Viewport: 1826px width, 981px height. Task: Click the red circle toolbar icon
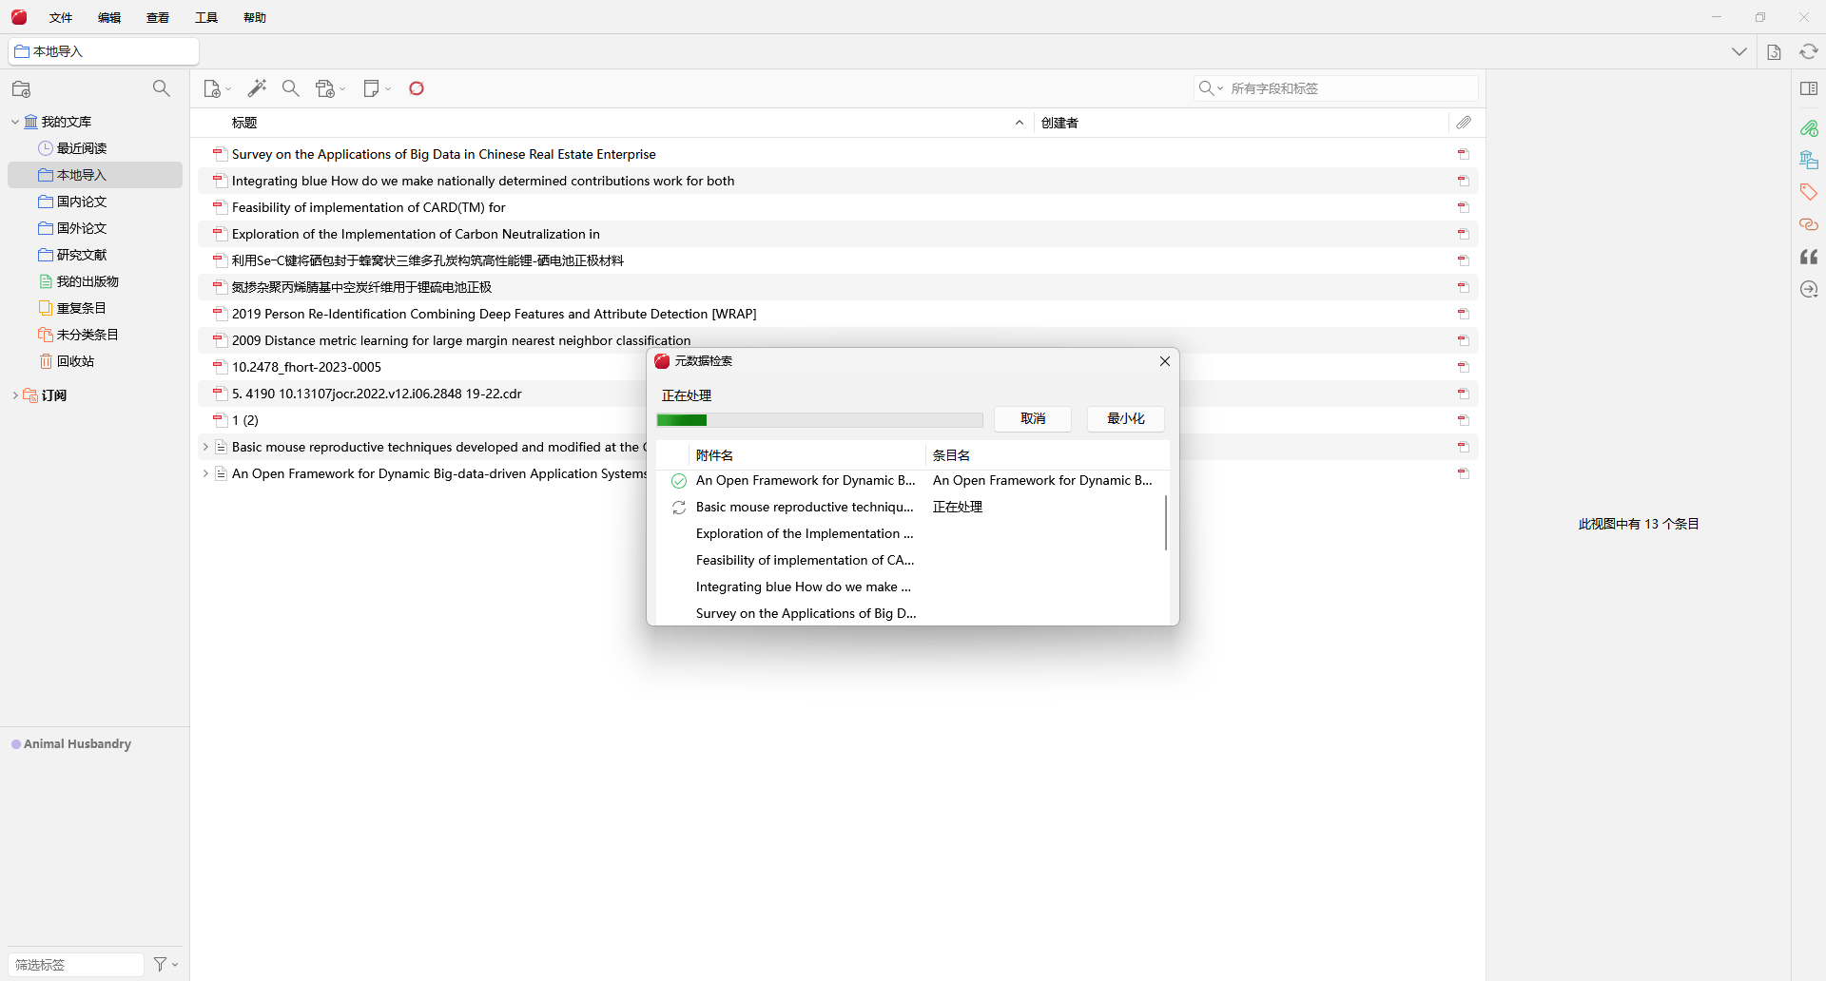pyautogui.click(x=417, y=88)
